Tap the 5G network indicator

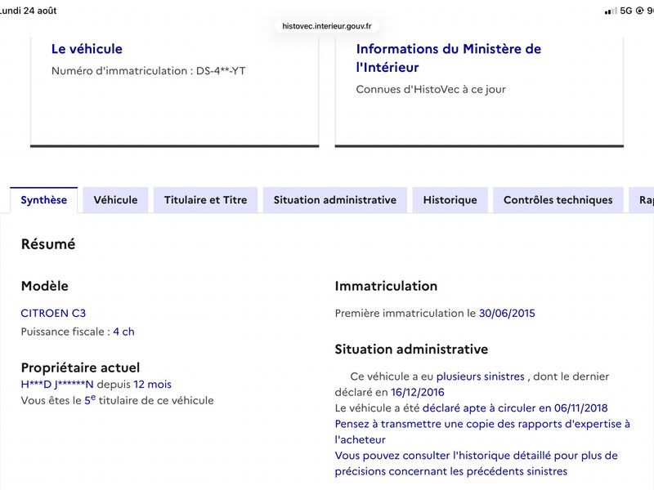coord(626,11)
